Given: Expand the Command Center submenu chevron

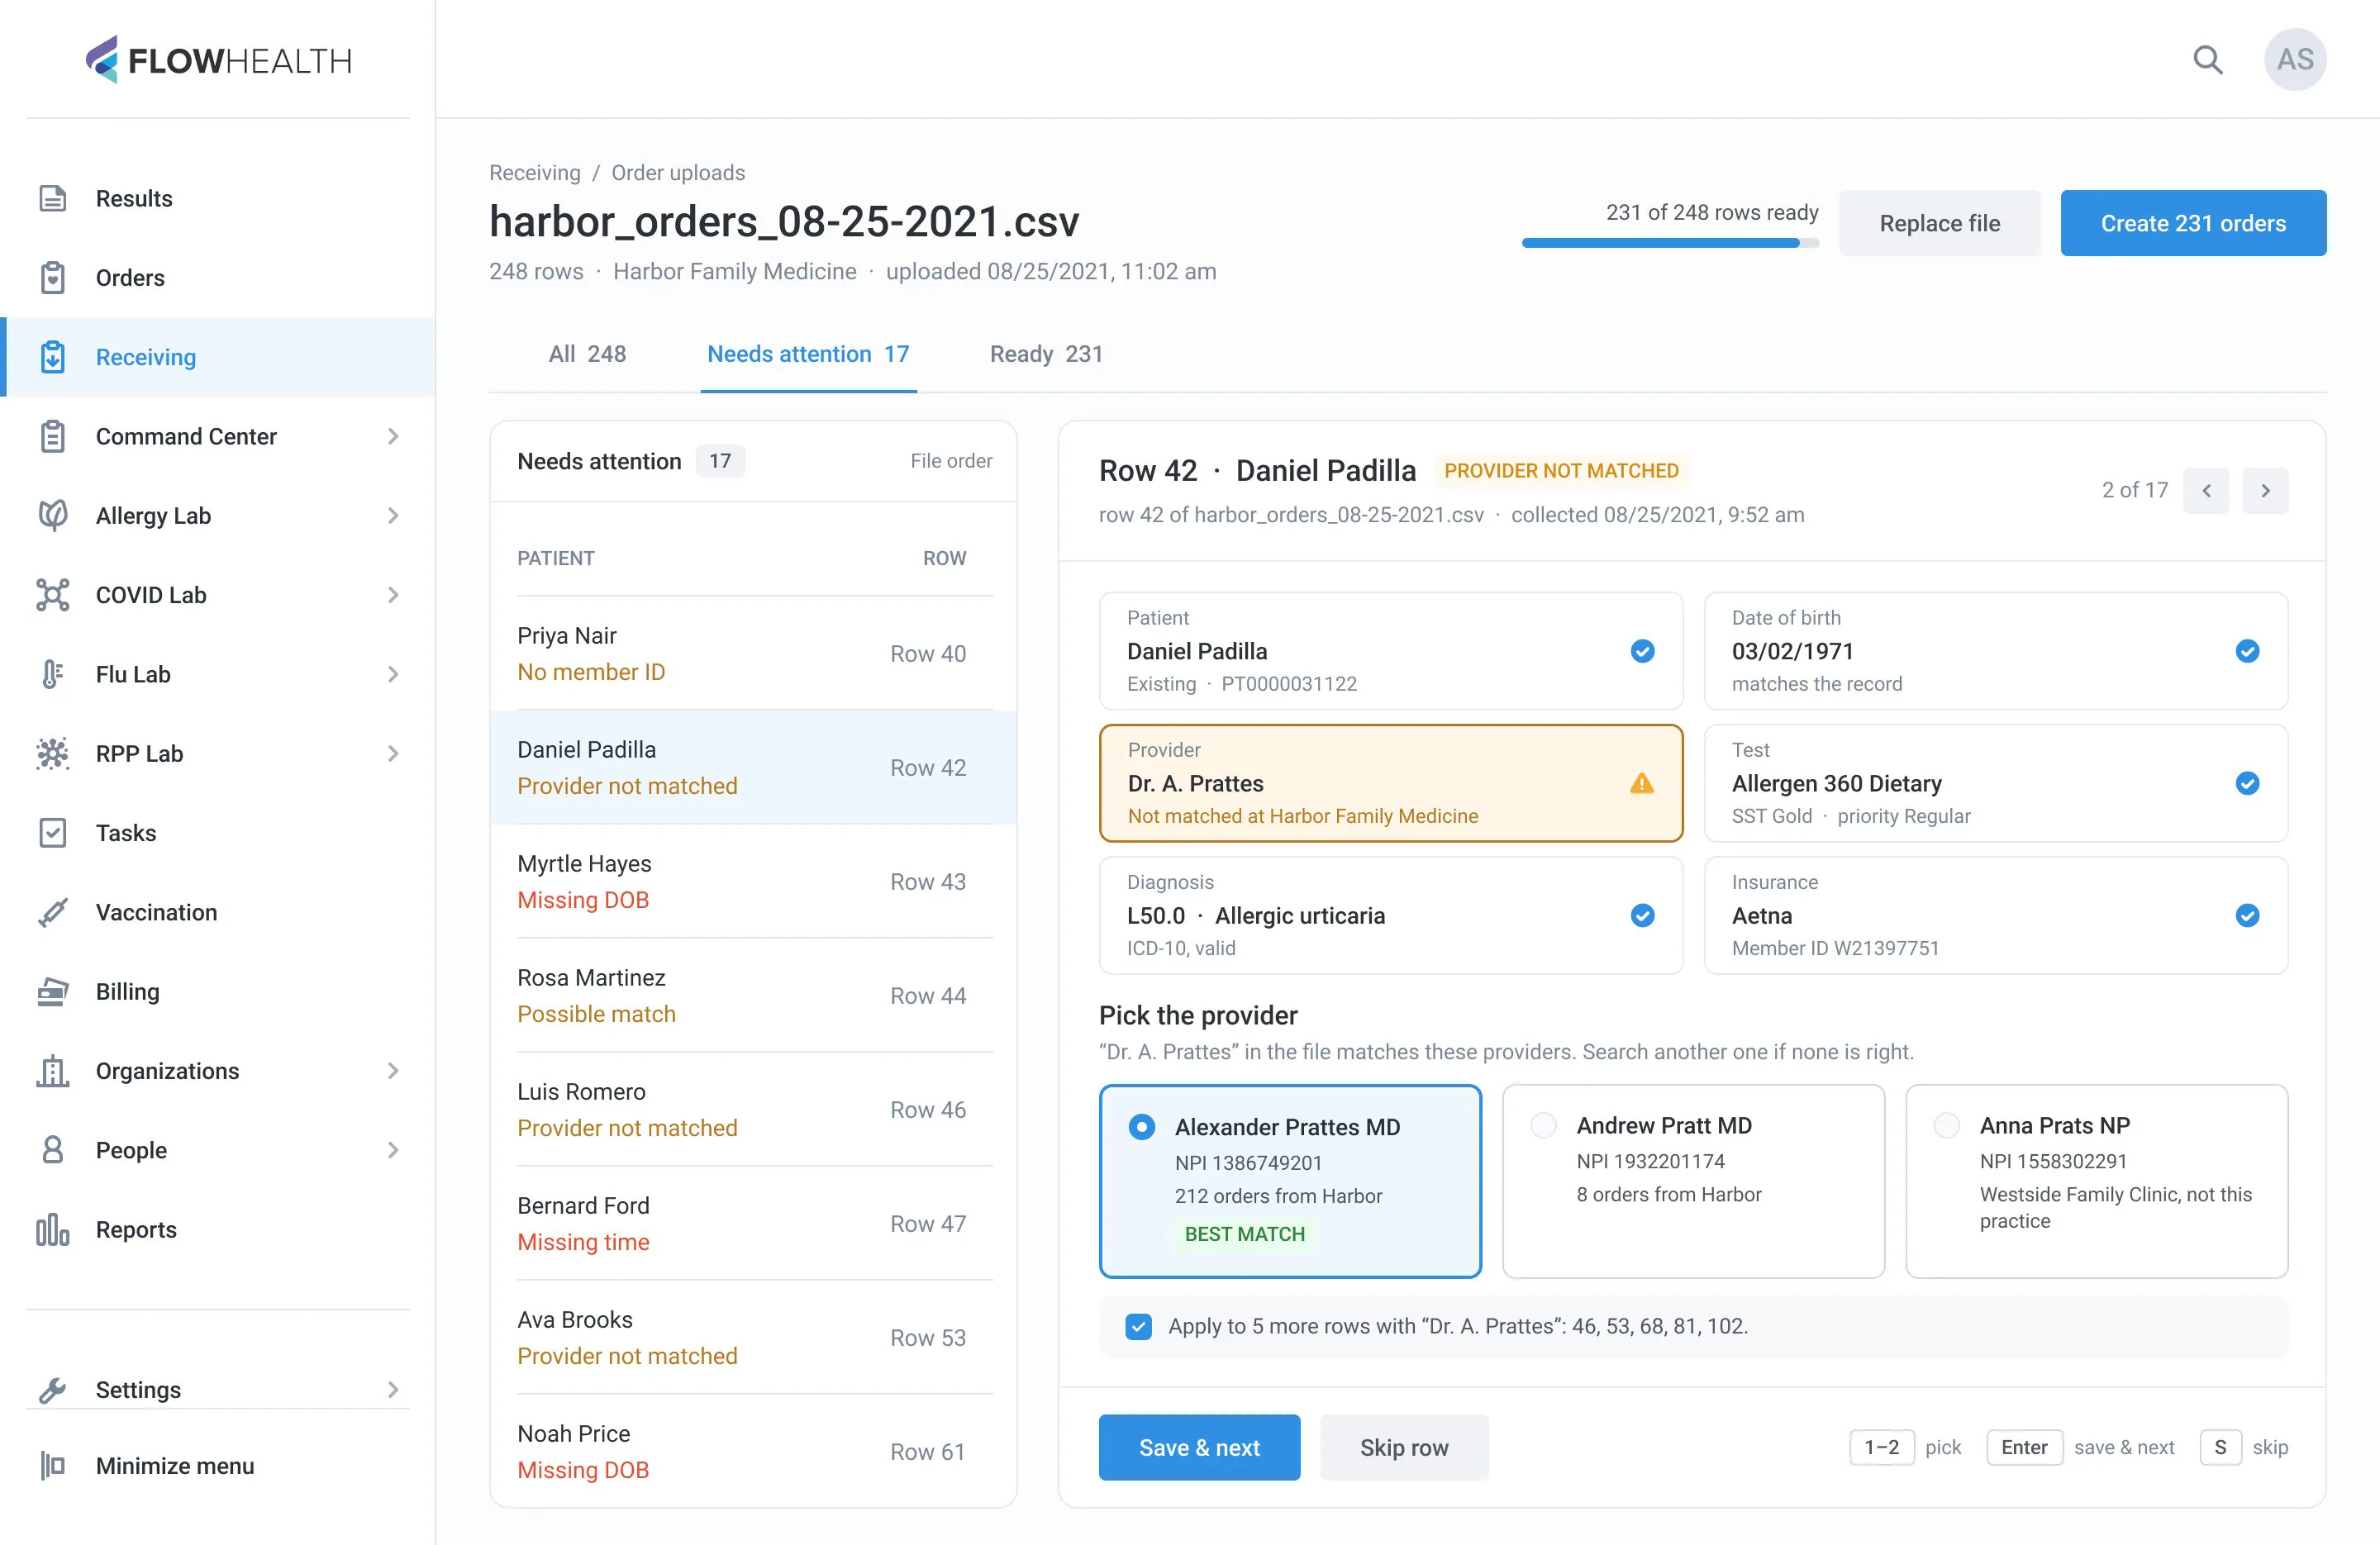Looking at the screenshot, I should 393,436.
